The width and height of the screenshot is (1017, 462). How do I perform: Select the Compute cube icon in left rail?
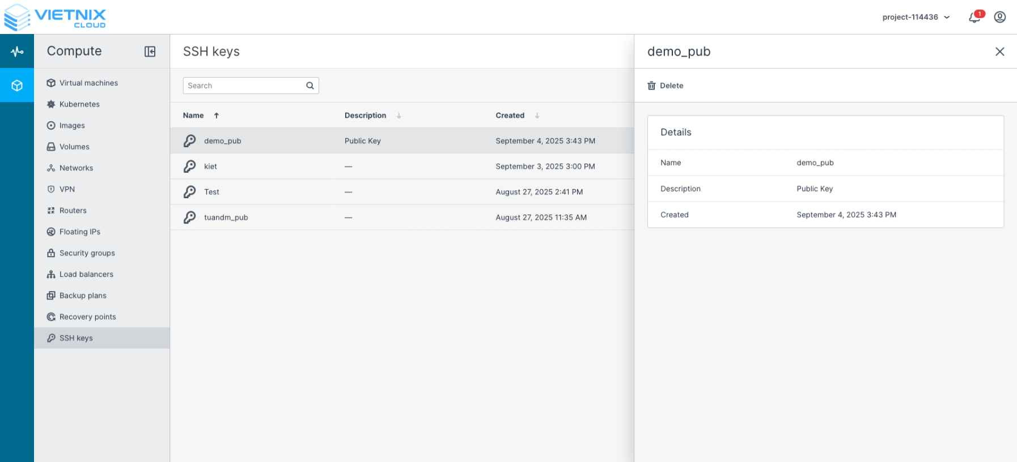(x=17, y=85)
